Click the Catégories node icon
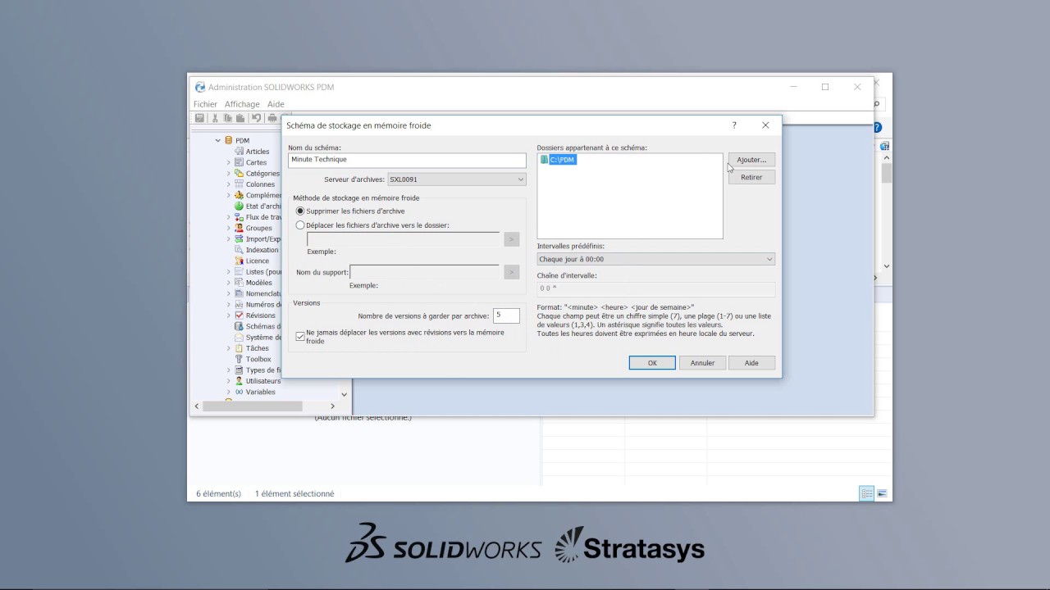Image resolution: width=1050 pixels, height=590 pixels. (240, 173)
